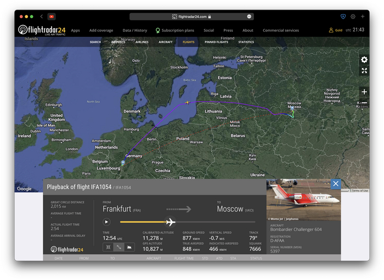
Task: Click the Playback of flight IFA1054 title
Action: click(x=79, y=187)
